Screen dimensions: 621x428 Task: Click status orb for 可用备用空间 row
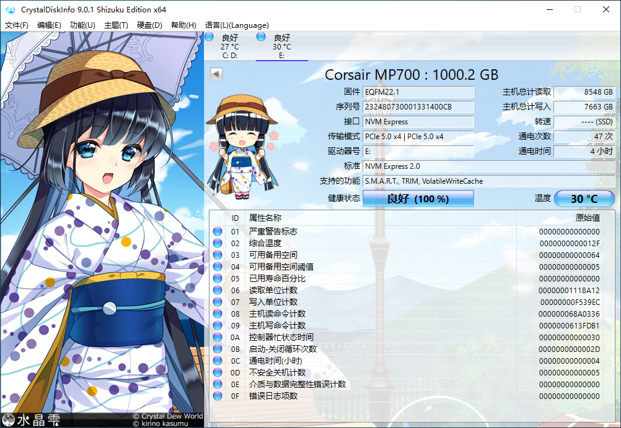(x=218, y=255)
